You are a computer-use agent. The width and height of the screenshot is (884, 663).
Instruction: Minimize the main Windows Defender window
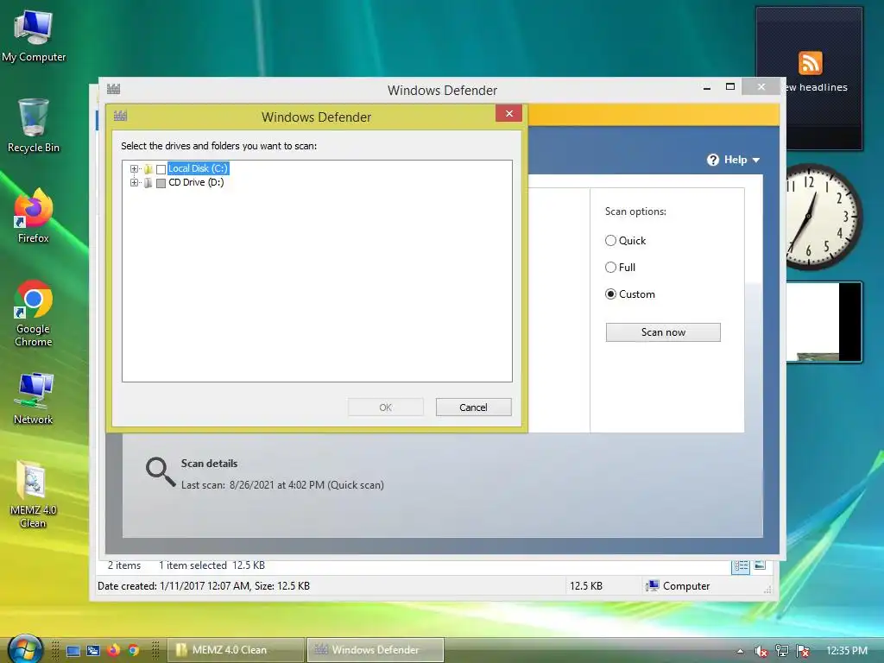point(707,87)
